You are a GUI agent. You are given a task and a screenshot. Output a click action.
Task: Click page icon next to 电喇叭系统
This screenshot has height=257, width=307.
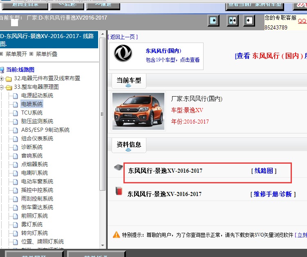coord(16,173)
